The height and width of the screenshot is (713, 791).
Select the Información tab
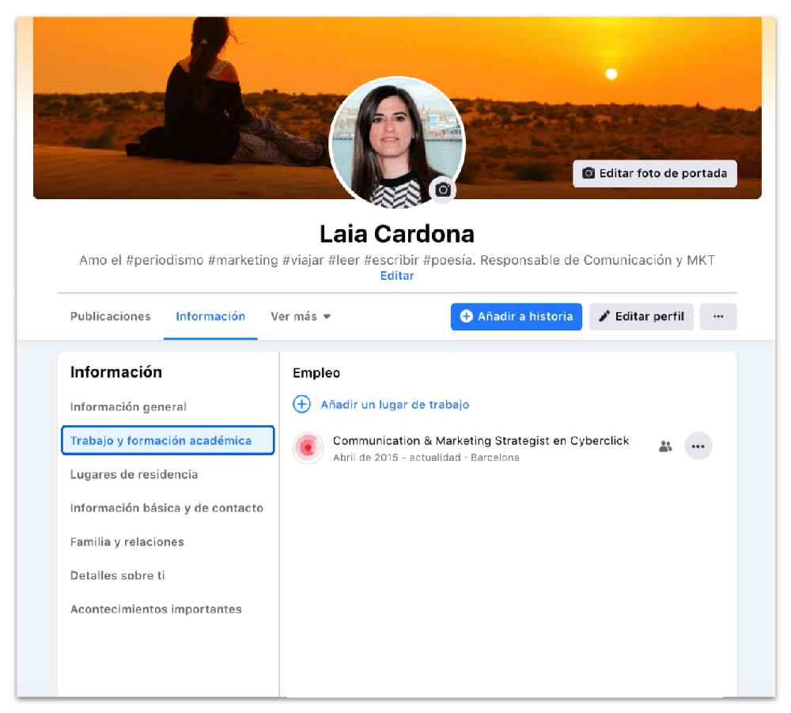210,316
